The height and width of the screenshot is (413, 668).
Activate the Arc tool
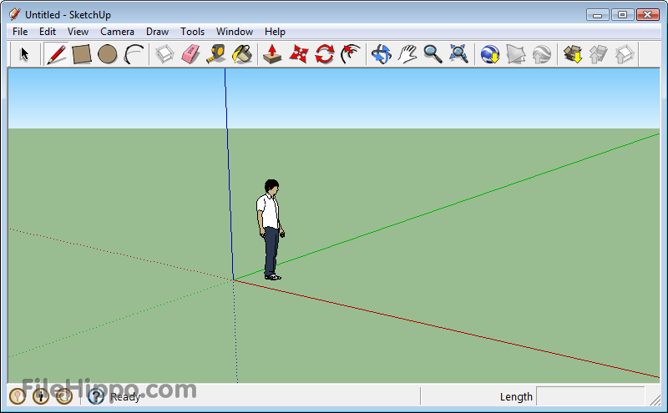(134, 54)
